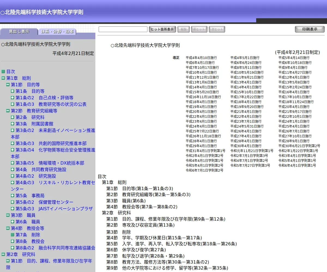
Task: Open the 第5条 事務局 sidebar link
Action: tap(30, 196)
